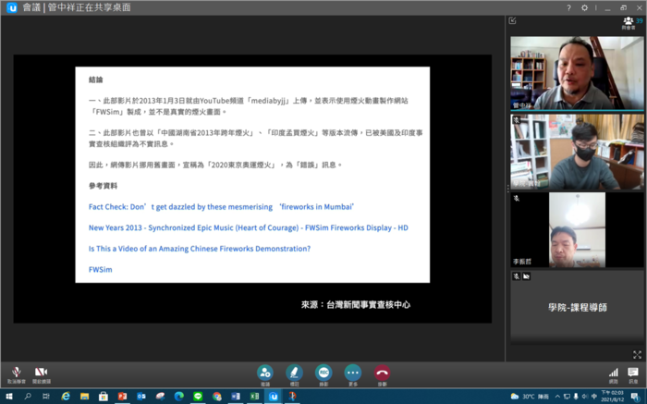The width and height of the screenshot is (647, 404).
Task: Select 管中祥 video thumbnail
Action: pyautogui.click(x=577, y=73)
